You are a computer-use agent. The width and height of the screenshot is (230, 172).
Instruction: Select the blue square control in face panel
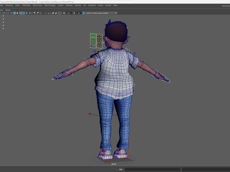coord(91,46)
